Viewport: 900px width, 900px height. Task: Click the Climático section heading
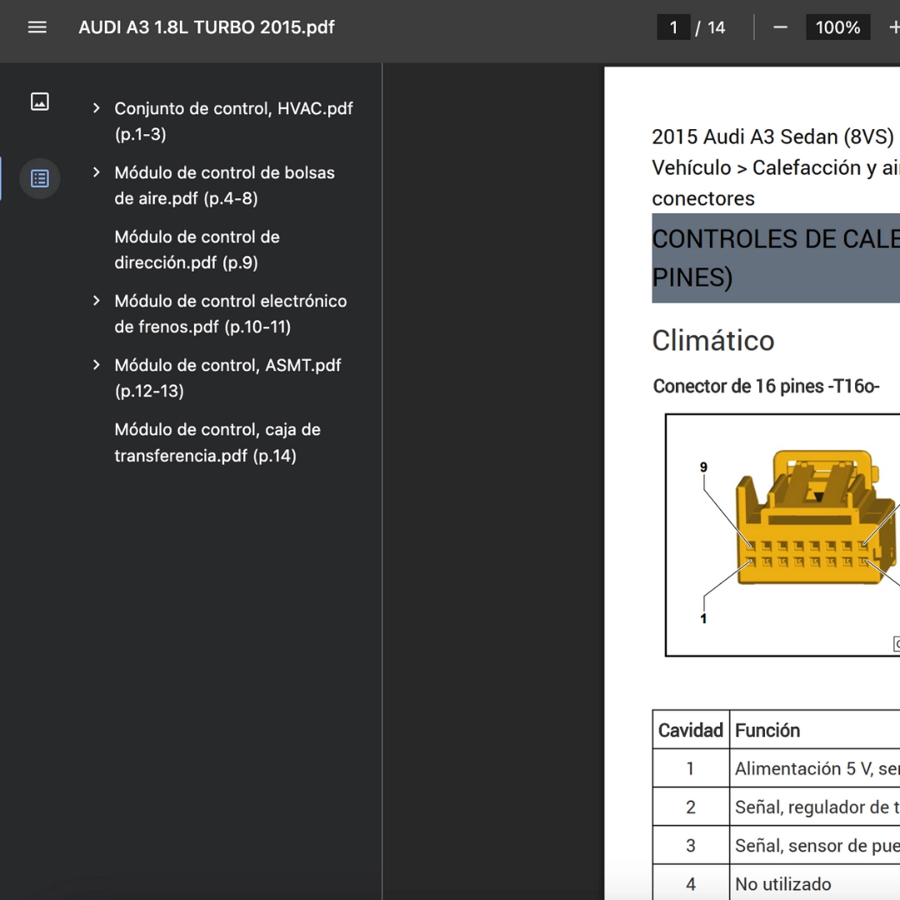coord(713,340)
